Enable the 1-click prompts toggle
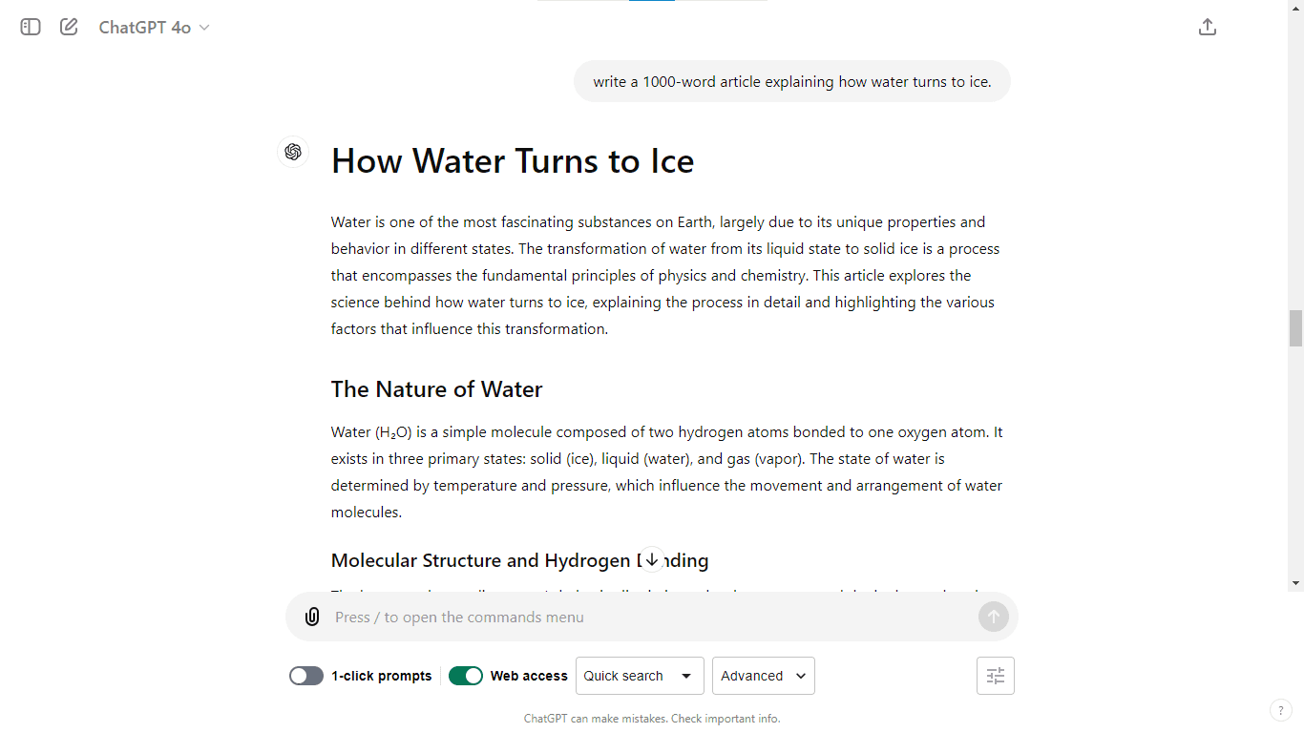 click(x=306, y=676)
